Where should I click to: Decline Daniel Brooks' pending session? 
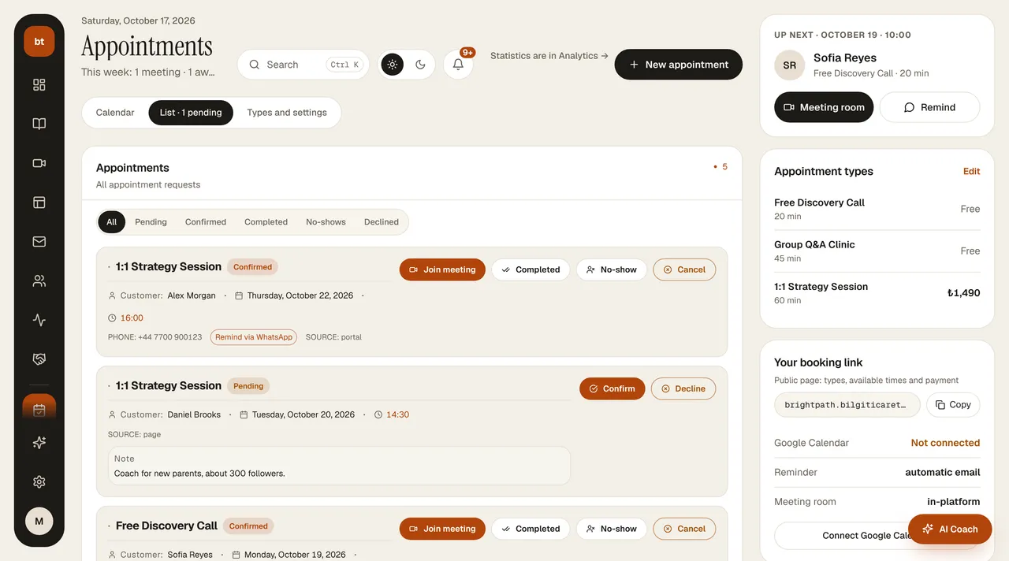pyautogui.click(x=683, y=388)
